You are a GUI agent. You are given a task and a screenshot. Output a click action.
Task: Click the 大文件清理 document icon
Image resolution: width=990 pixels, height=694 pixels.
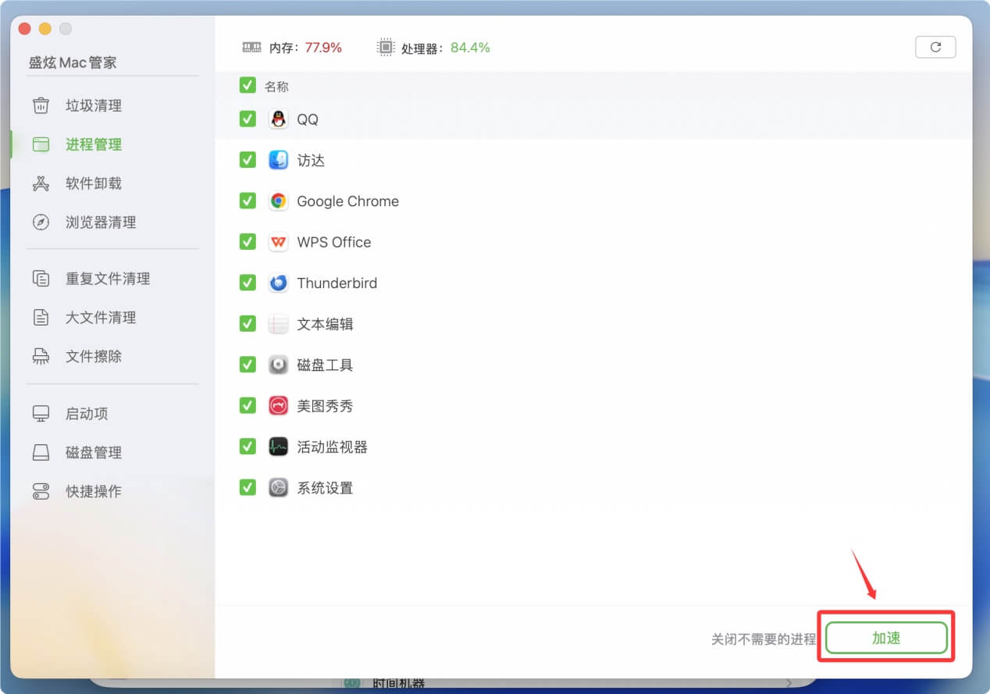(40, 317)
